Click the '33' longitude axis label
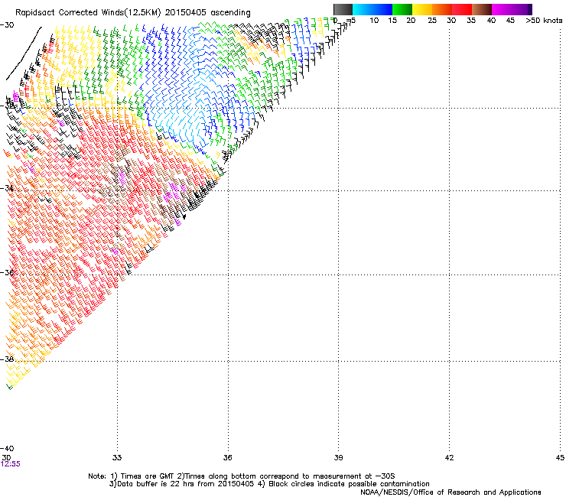This screenshot has height=497, width=566. [x=117, y=458]
